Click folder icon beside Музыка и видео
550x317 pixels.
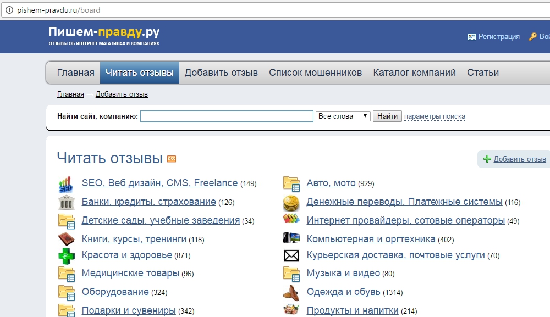291,274
